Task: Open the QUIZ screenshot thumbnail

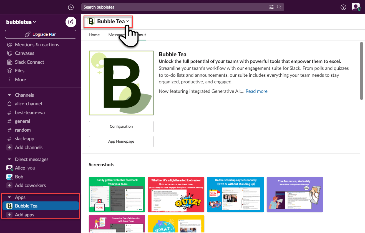Action: pyautogui.click(x=176, y=194)
